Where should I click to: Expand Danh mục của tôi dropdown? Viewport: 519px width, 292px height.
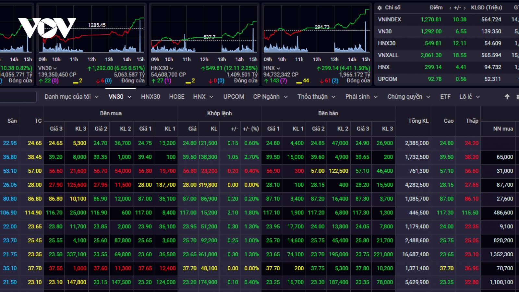(96, 97)
